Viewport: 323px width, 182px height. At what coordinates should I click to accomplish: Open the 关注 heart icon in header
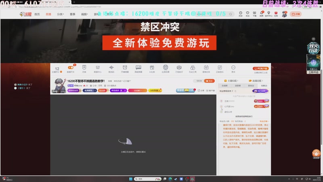(247, 14)
